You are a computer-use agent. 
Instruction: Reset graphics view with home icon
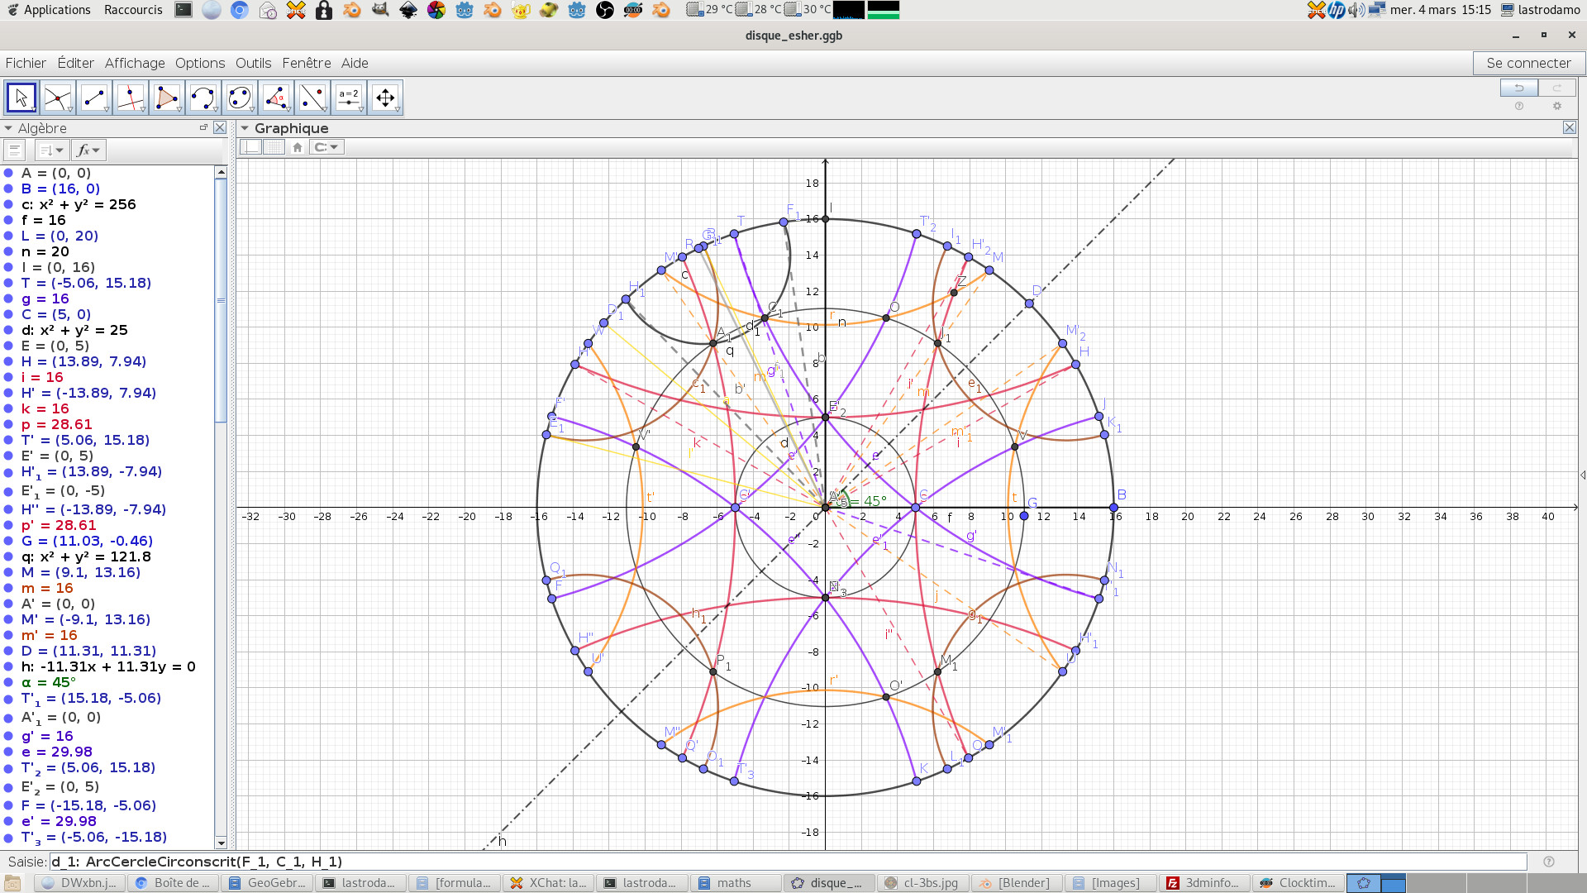coord(298,147)
